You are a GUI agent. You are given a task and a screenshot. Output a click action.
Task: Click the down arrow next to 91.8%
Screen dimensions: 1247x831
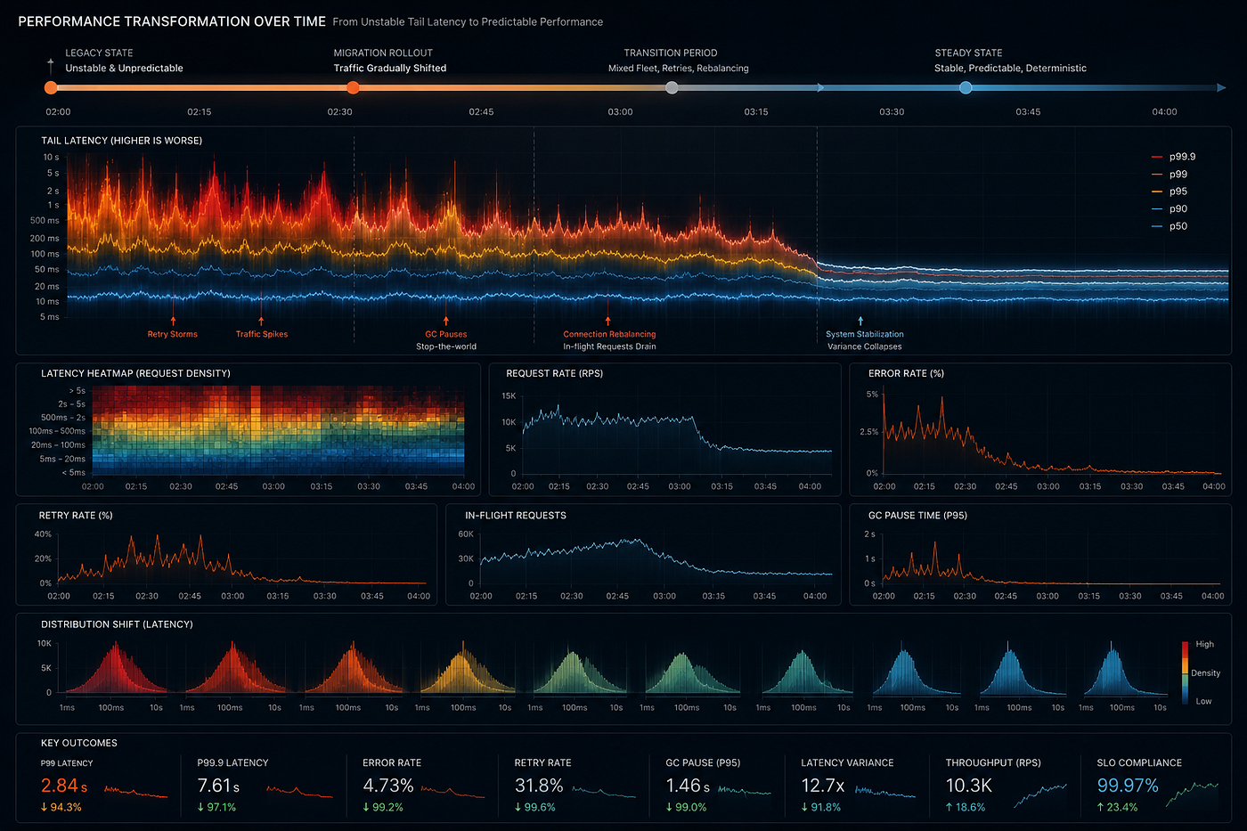804,807
